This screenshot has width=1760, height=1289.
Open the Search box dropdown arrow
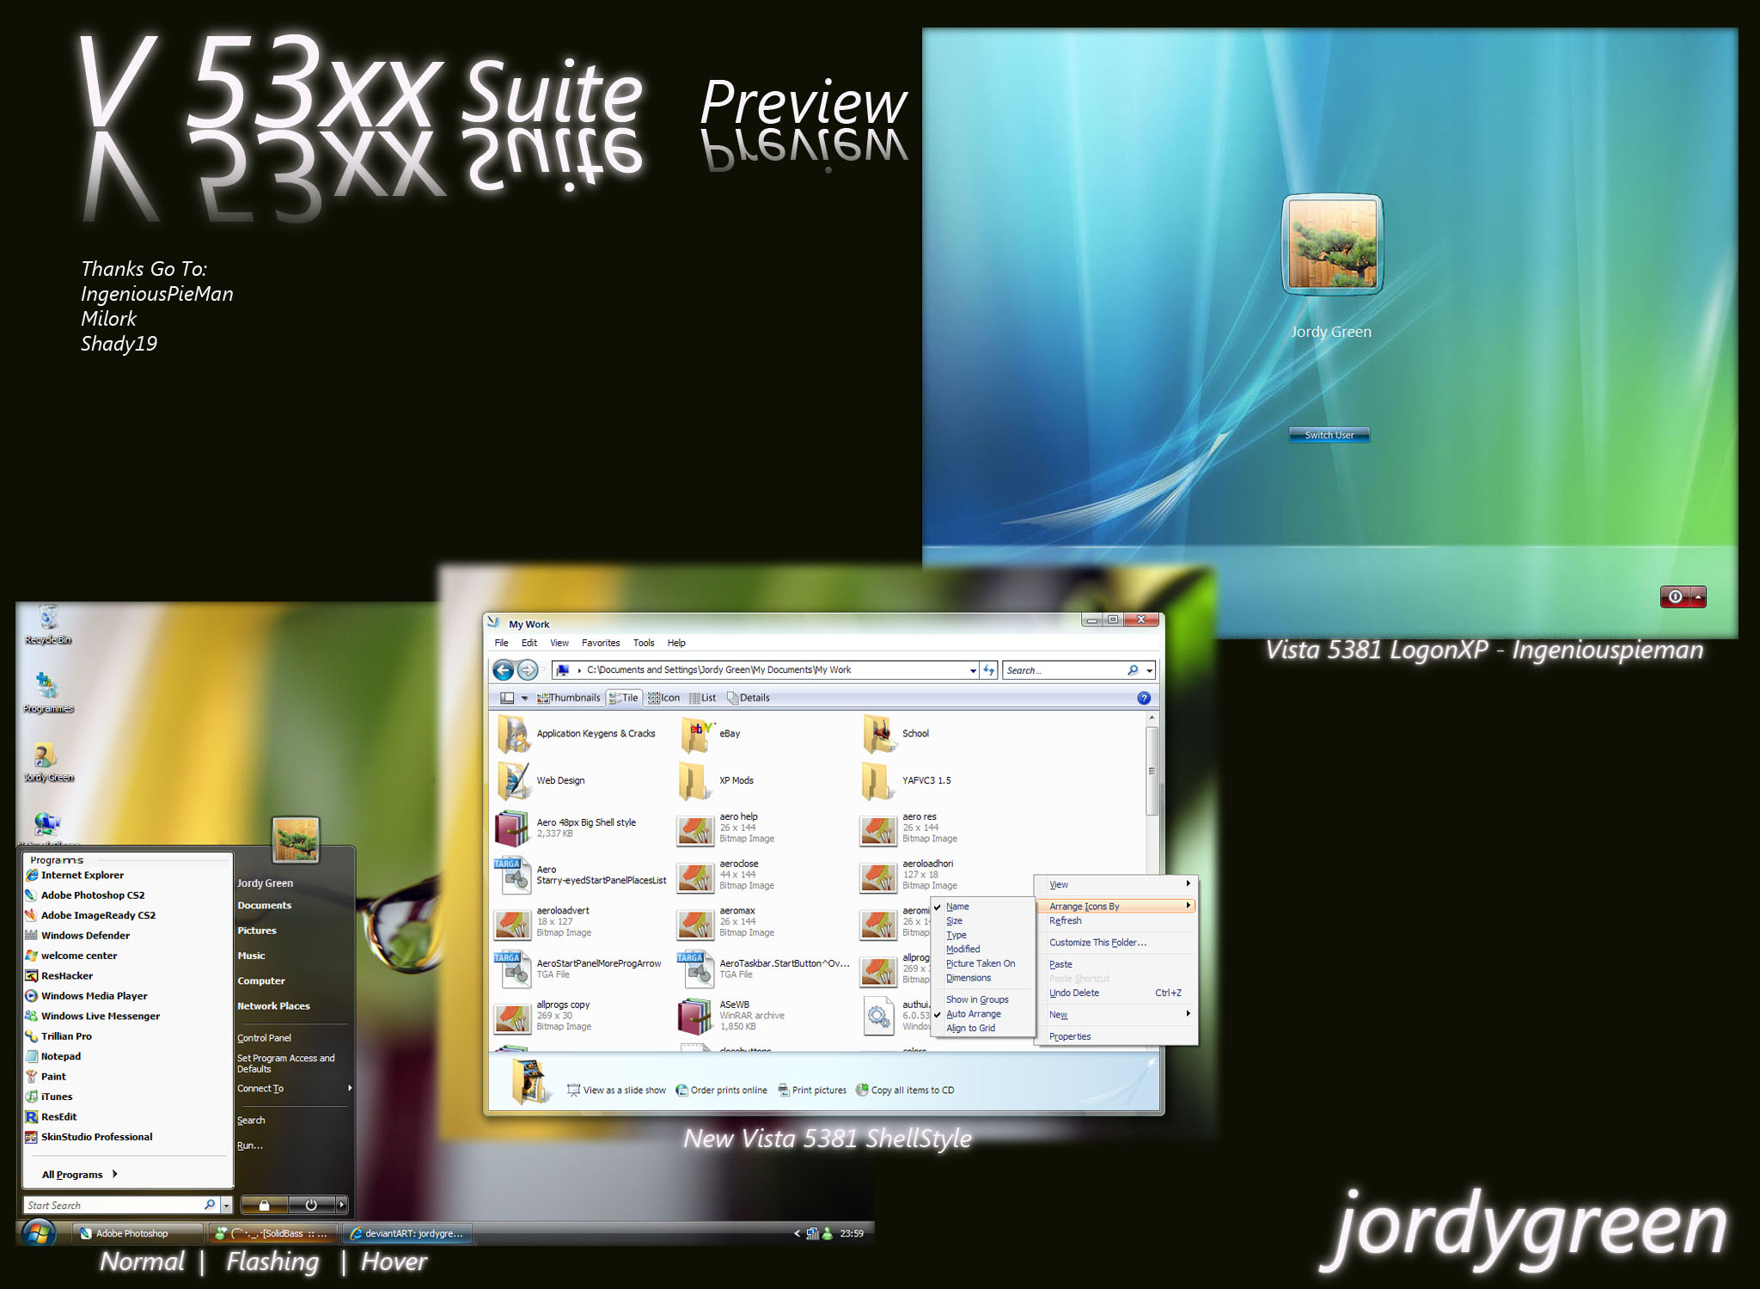pyautogui.click(x=1149, y=670)
